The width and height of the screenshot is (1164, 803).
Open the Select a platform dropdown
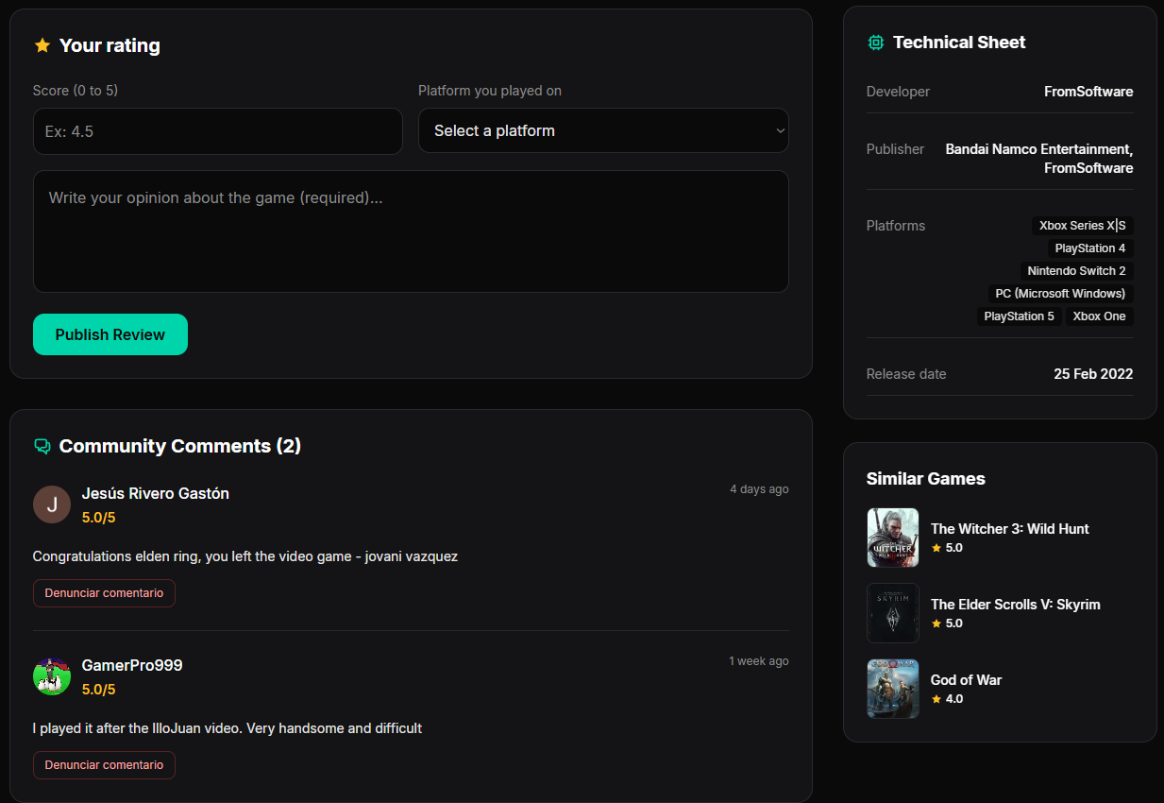(603, 130)
